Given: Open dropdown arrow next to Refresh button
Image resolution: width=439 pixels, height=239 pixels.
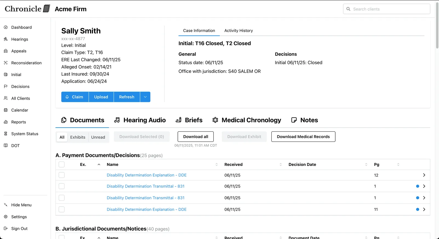Looking at the screenshot, I should (145, 97).
